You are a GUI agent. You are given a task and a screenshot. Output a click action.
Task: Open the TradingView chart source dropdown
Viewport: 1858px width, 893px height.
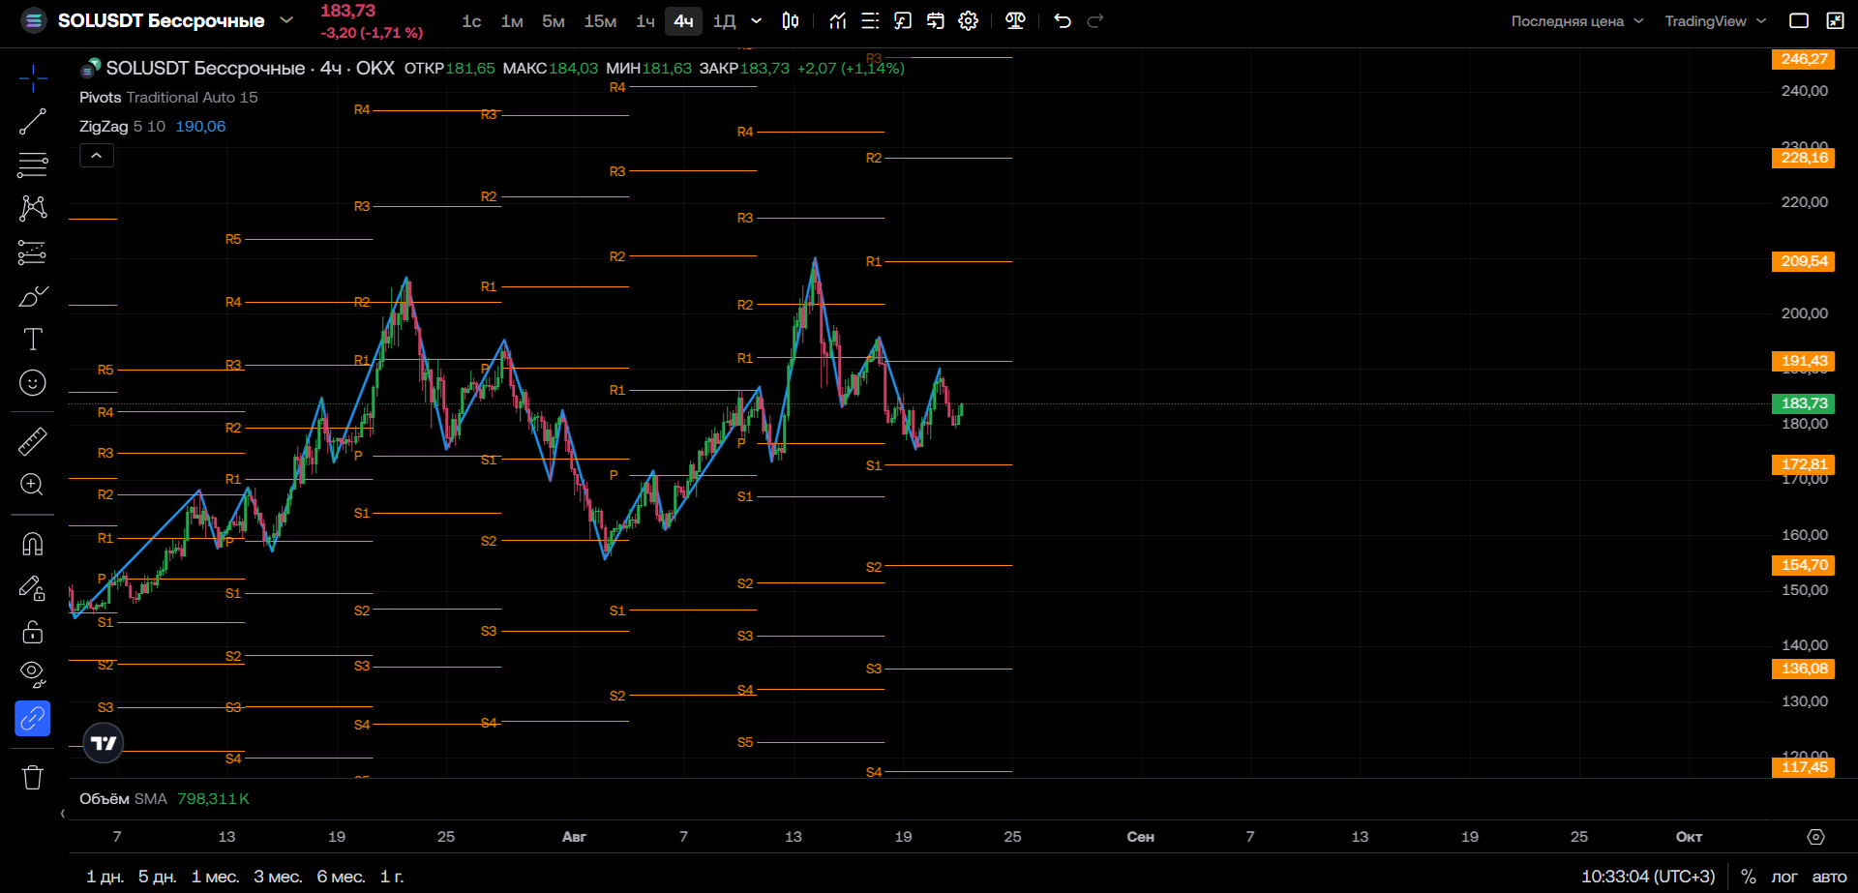pos(1715,21)
